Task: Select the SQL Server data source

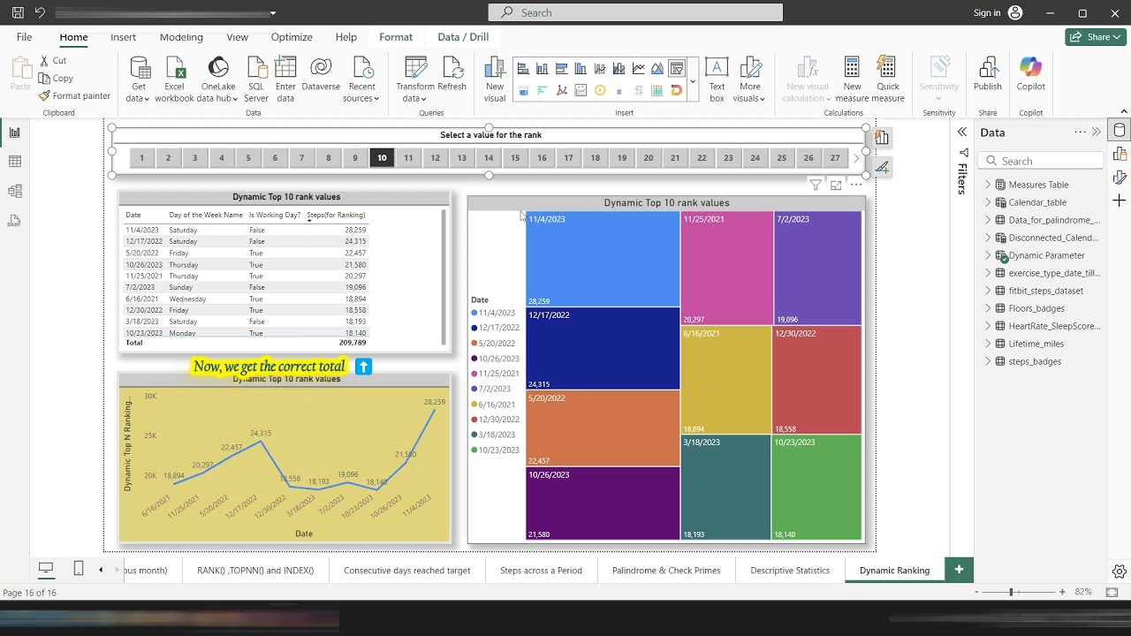Action: pos(256,79)
